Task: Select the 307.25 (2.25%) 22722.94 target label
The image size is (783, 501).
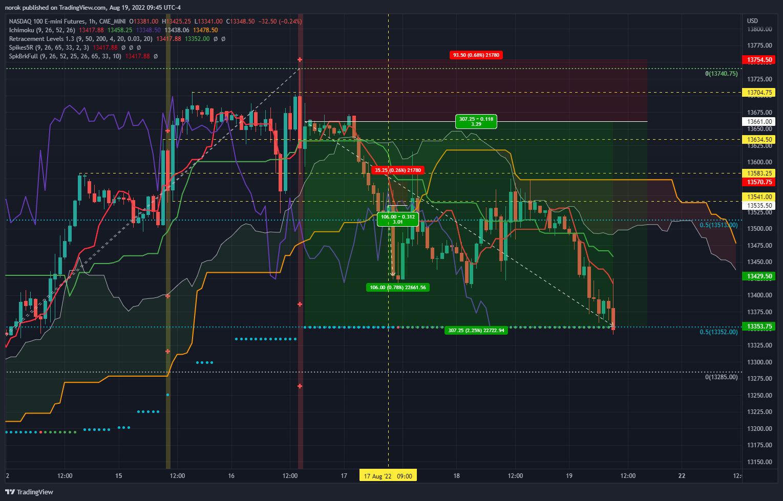Action: [x=476, y=331]
